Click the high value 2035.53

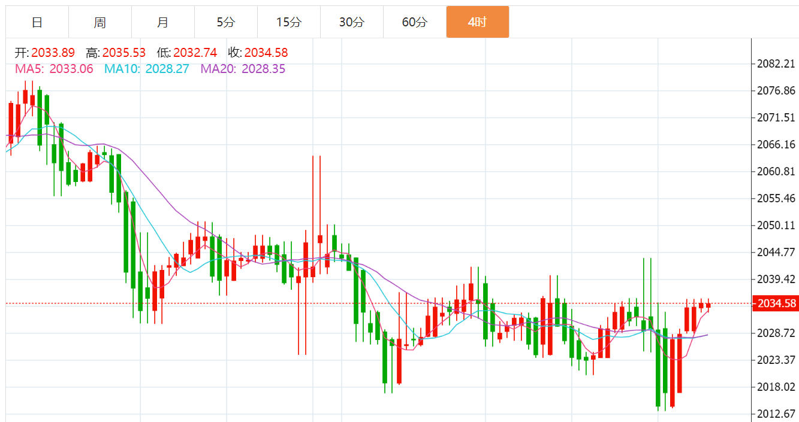[124, 53]
